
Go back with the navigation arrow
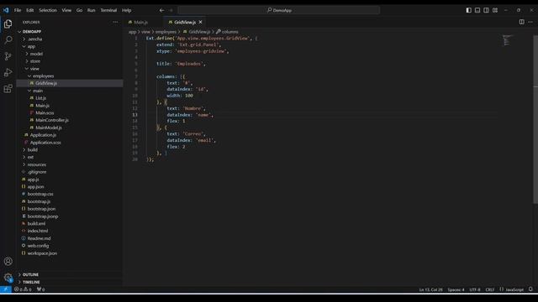161,10
